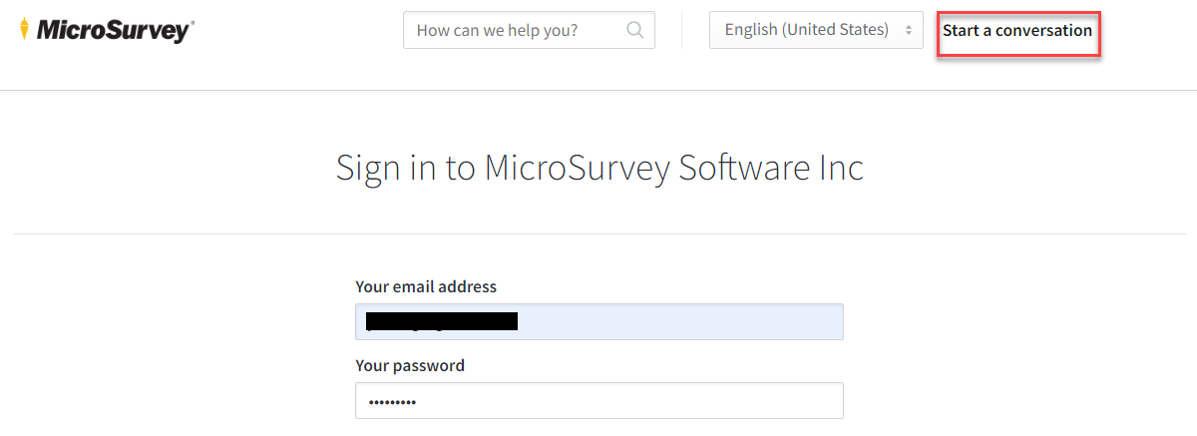
Task: Click the blacked-out email text
Action: [x=442, y=321]
